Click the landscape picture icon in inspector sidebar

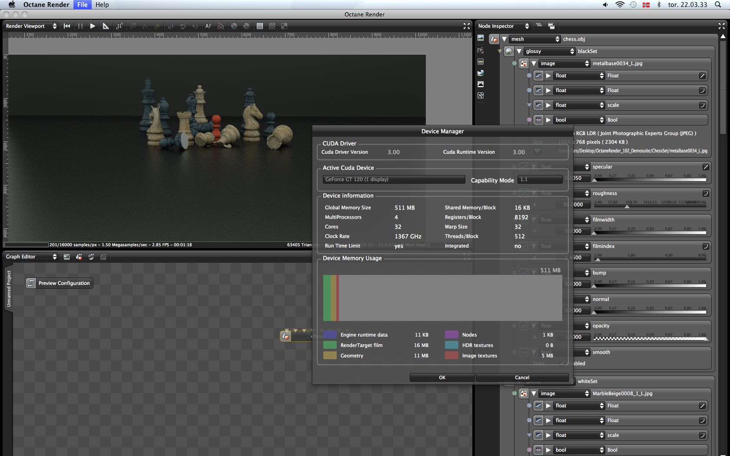(481, 38)
